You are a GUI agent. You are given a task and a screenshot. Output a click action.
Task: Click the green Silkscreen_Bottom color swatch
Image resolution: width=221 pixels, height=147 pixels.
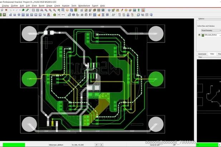click(203, 35)
